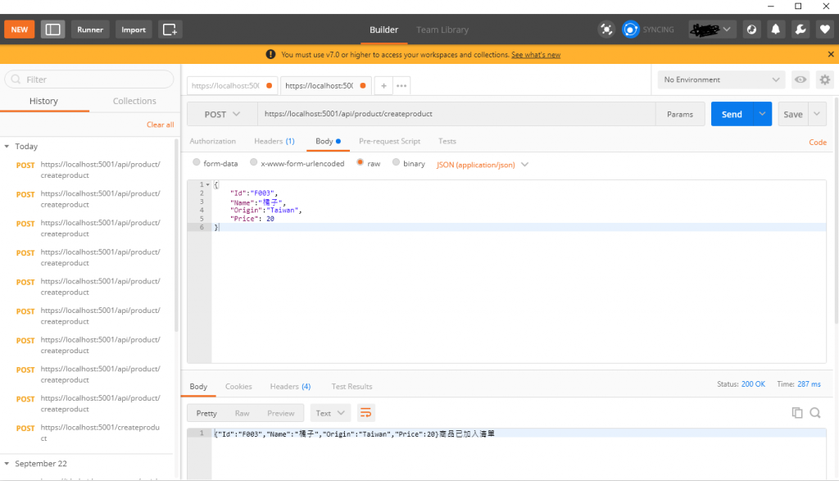This screenshot has height=481, width=839.
Task: Open the Params editor
Action: pyautogui.click(x=679, y=114)
